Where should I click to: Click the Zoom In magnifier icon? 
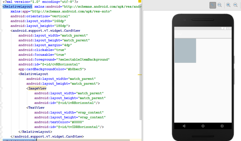tap(228, 5)
